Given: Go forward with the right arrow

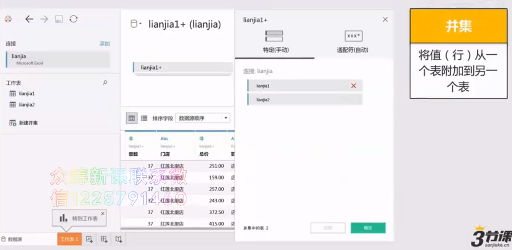Looking at the screenshot, I should click(44, 19).
